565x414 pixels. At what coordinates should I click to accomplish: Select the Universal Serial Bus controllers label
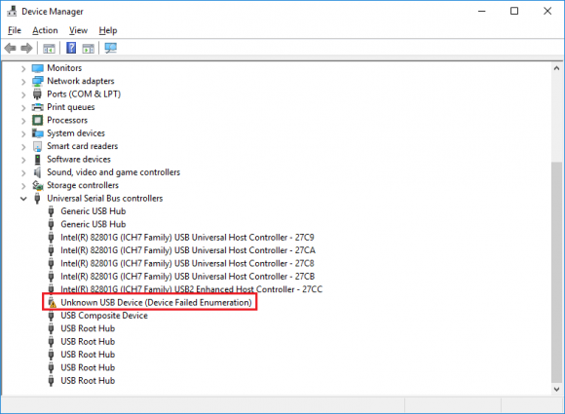105,198
